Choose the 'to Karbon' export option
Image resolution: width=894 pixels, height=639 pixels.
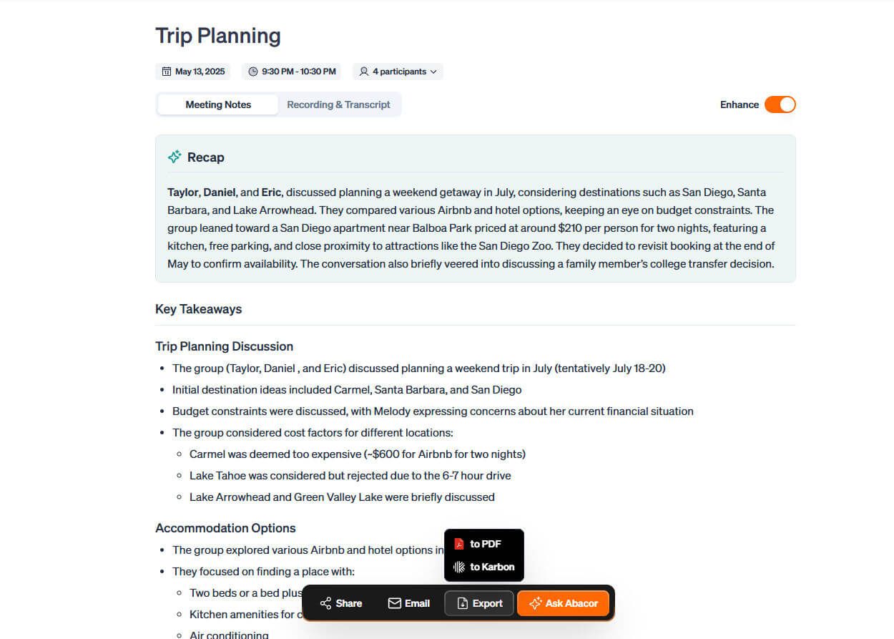[x=492, y=567]
